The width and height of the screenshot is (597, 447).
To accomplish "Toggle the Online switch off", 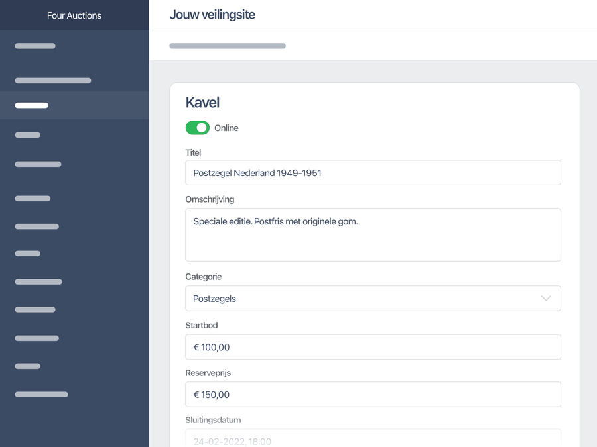I will (198, 128).
